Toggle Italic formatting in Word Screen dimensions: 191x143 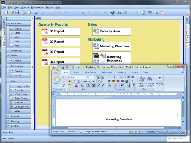point(74,81)
